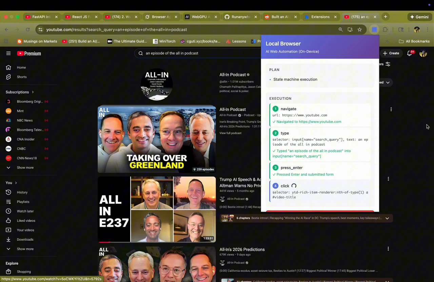Open options for the All-In Podcast playlist
The width and height of the screenshot is (434, 282).
391,109
